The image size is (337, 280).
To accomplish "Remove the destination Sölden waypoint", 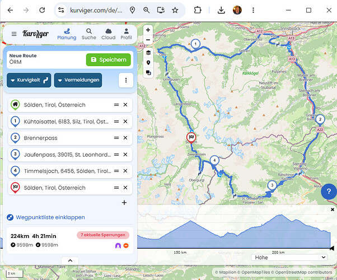I will pyautogui.click(x=125, y=188).
